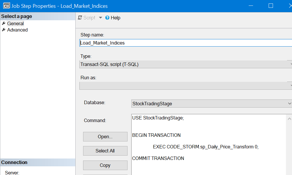This screenshot has width=292, height=175.
Task: Click the EXEC CODE_STORM.sp_Daily_Price_Transform line
Action: [x=206, y=147]
